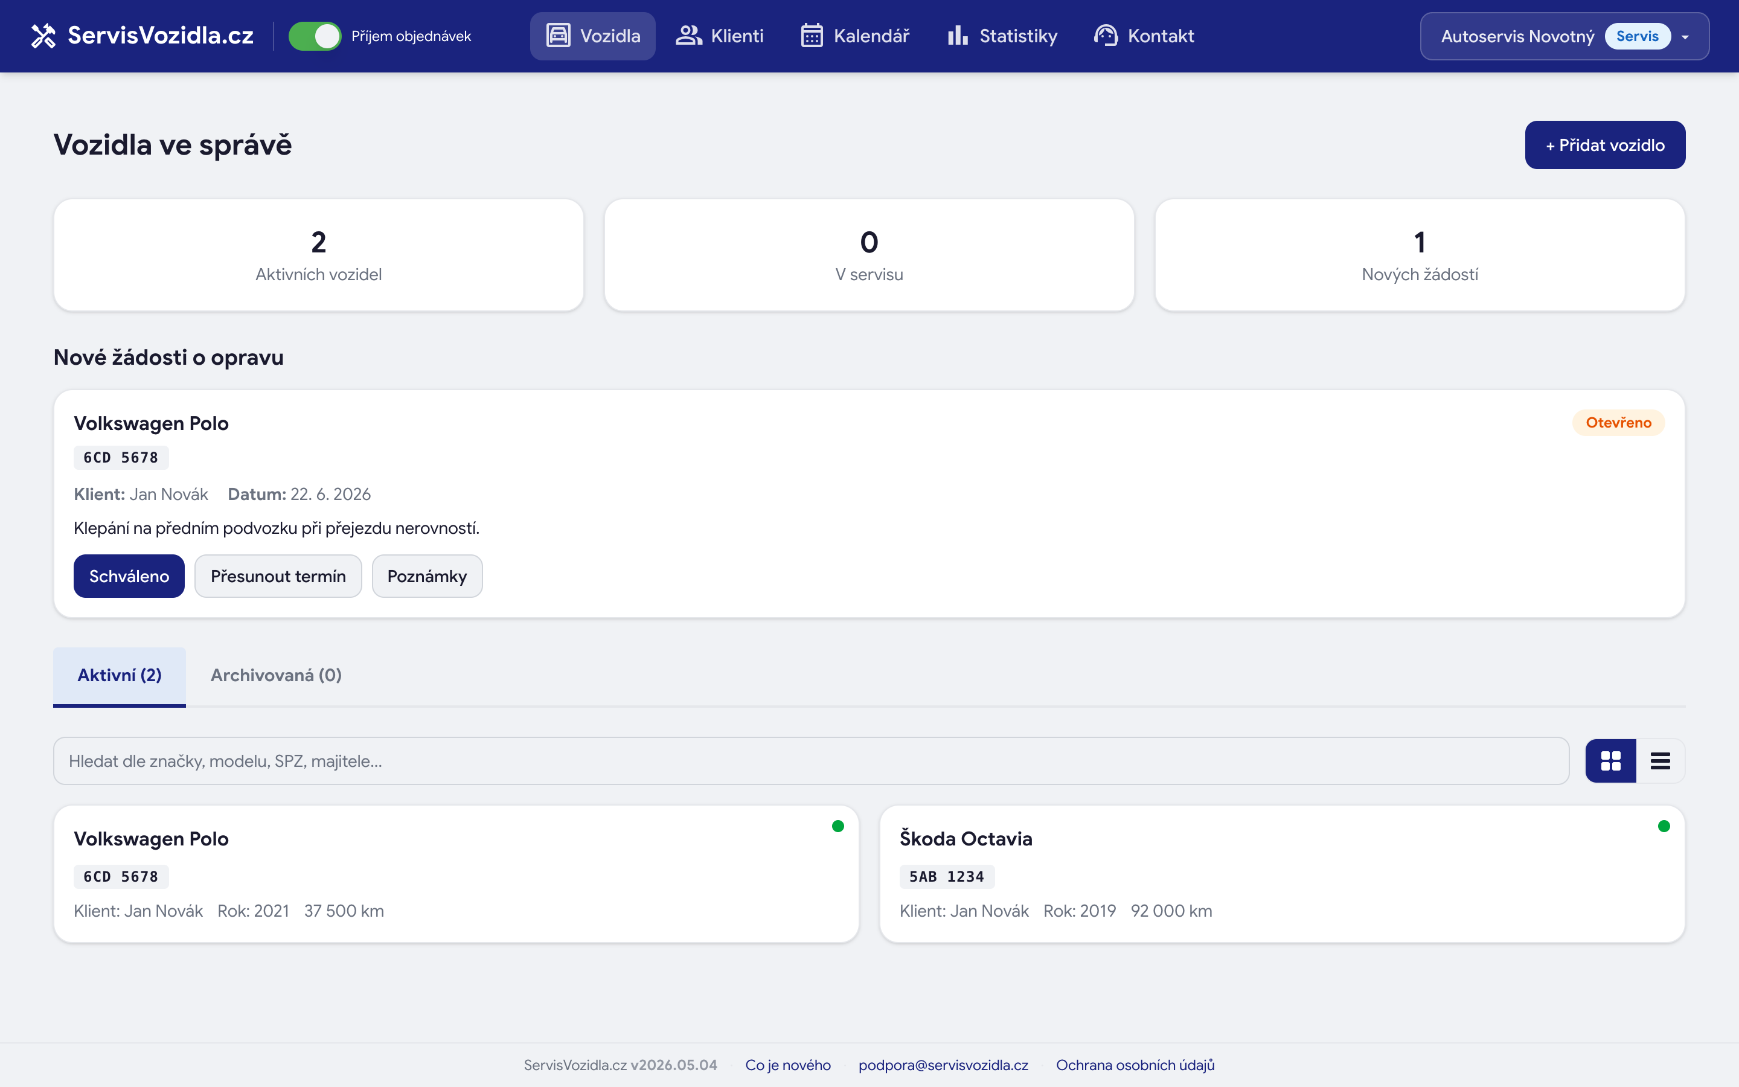Viewport: 1739px width, 1087px height.
Task: Click the Otevřeno status badge
Action: pyautogui.click(x=1618, y=423)
